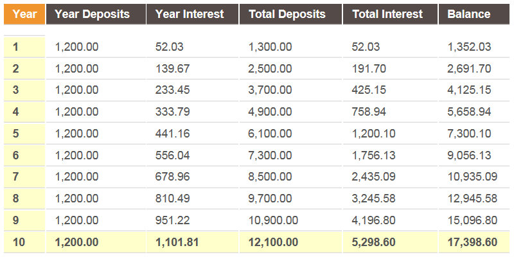This screenshot has height=257, width=514.
Task: Click the Balance column header
Action: click(x=468, y=14)
